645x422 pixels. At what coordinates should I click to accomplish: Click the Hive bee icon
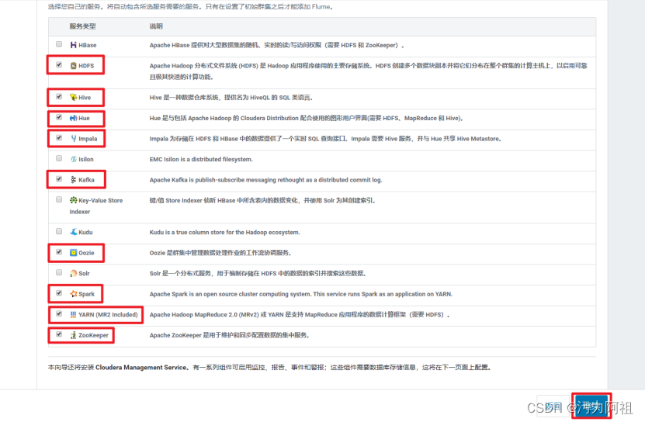[x=73, y=97]
